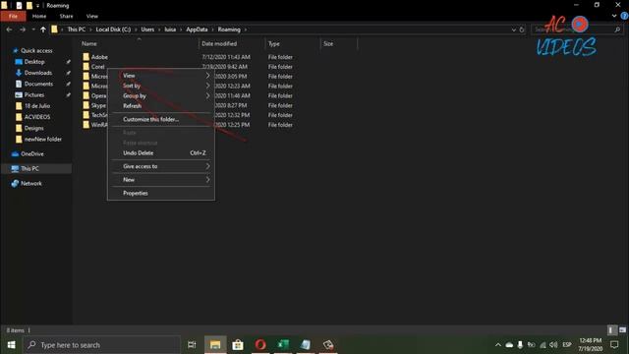Open Desktop in navigation pane

click(x=34, y=62)
